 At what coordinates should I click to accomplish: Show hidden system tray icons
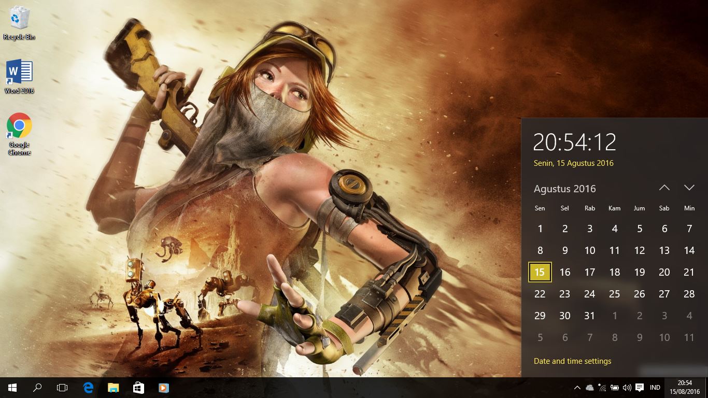click(x=577, y=388)
